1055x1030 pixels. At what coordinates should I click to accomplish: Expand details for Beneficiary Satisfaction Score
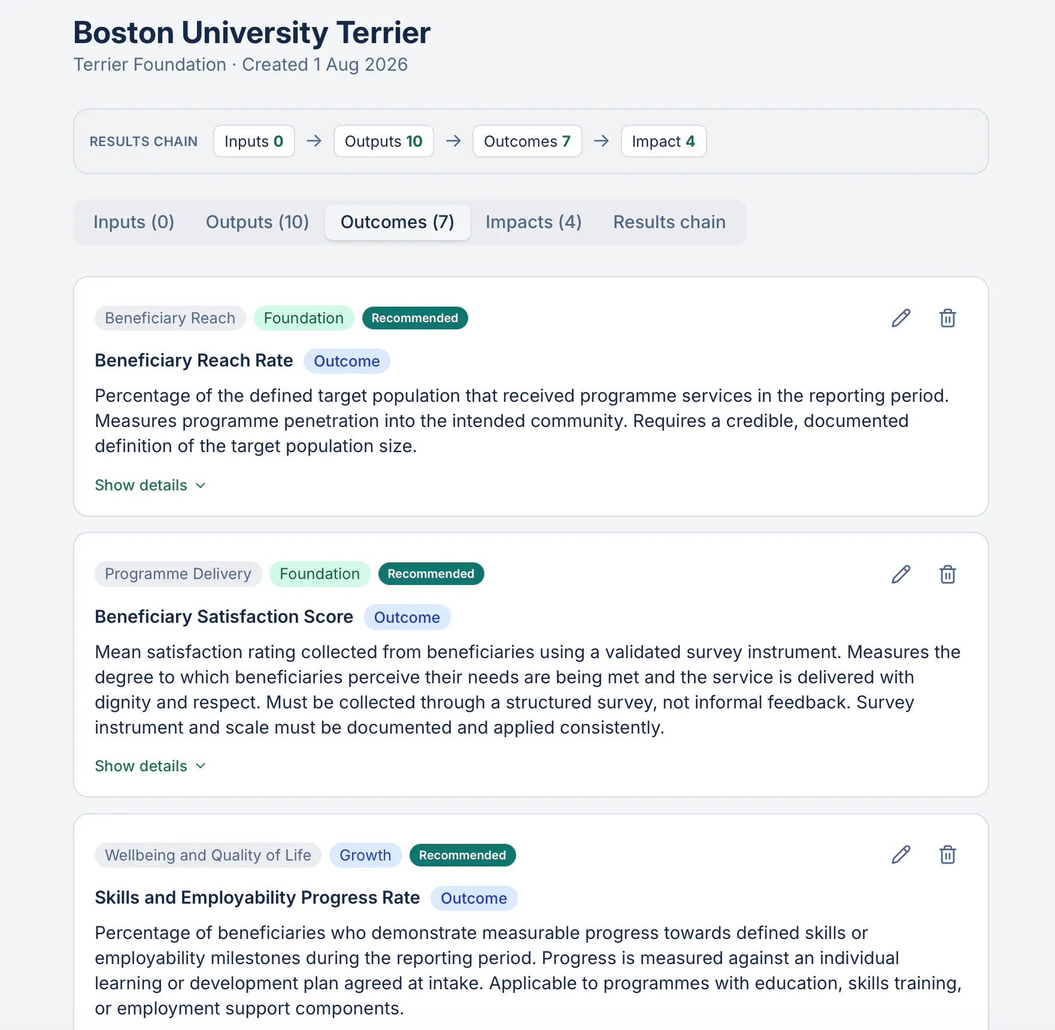tap(150, 766)
